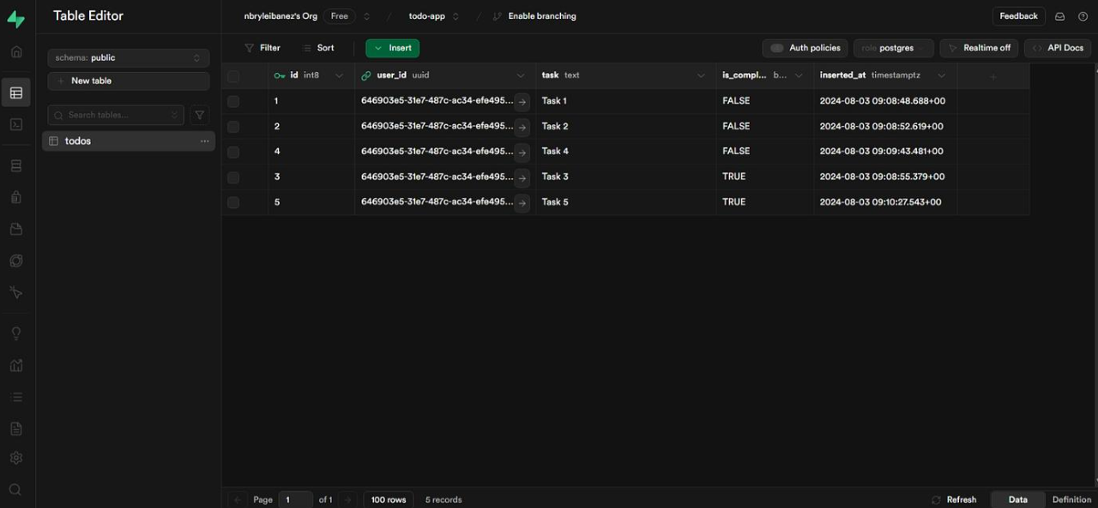Follow the foreign key arrow in Task 1 row
The image size is (1098, 508).
[x=522, y=101]
